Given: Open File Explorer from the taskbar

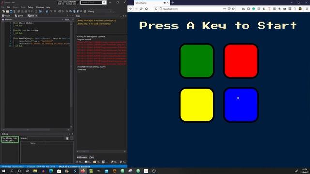Looking at the screenshot, I should pos(35,171).
